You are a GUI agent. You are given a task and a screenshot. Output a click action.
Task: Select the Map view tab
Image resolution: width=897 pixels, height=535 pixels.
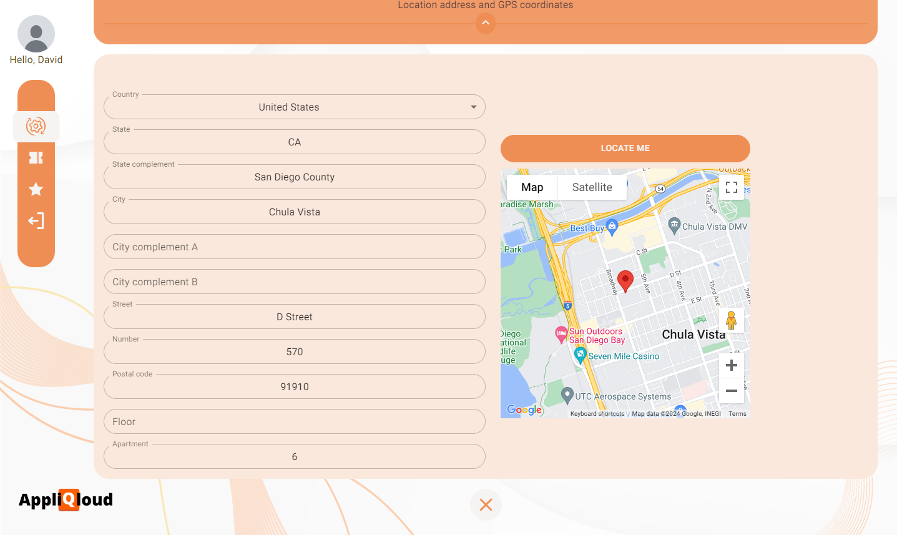coord(532,187)
